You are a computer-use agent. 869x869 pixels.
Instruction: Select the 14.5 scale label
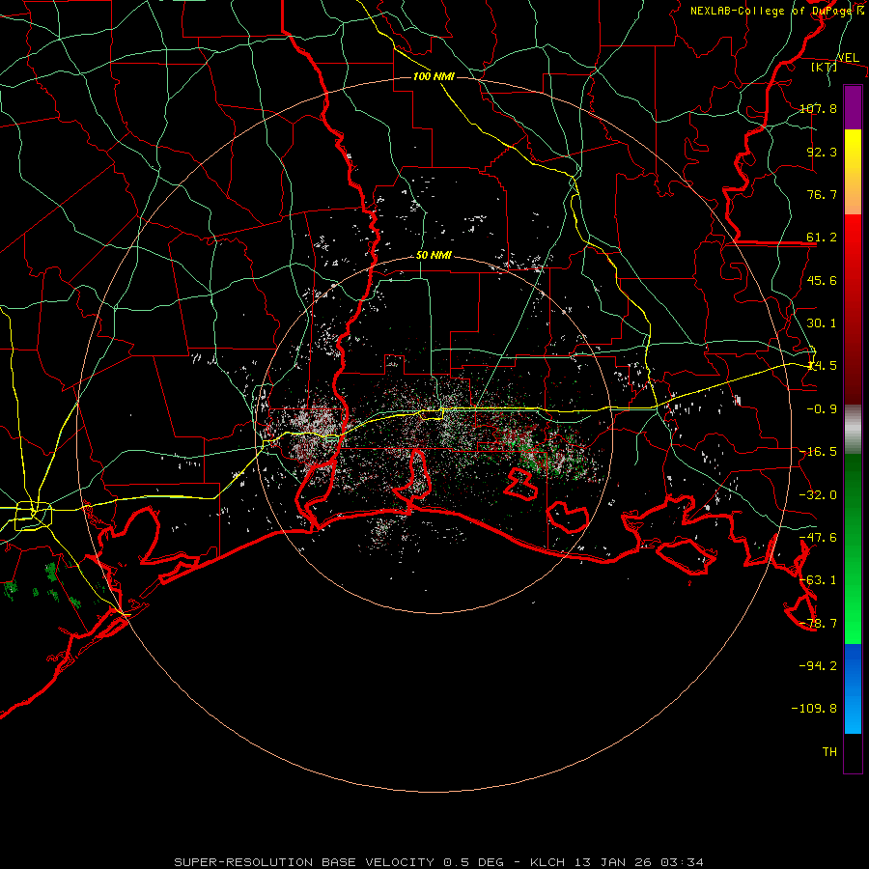tap(822, 366)
